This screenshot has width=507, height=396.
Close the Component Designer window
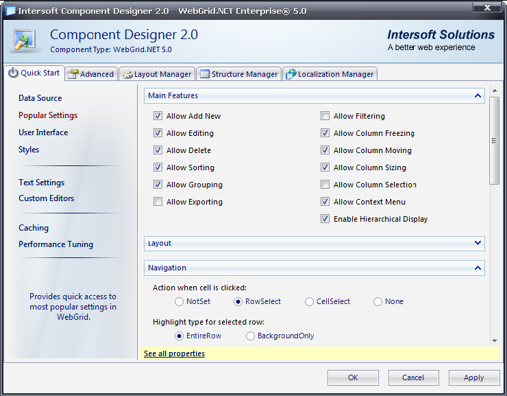[x=488, y=8]
